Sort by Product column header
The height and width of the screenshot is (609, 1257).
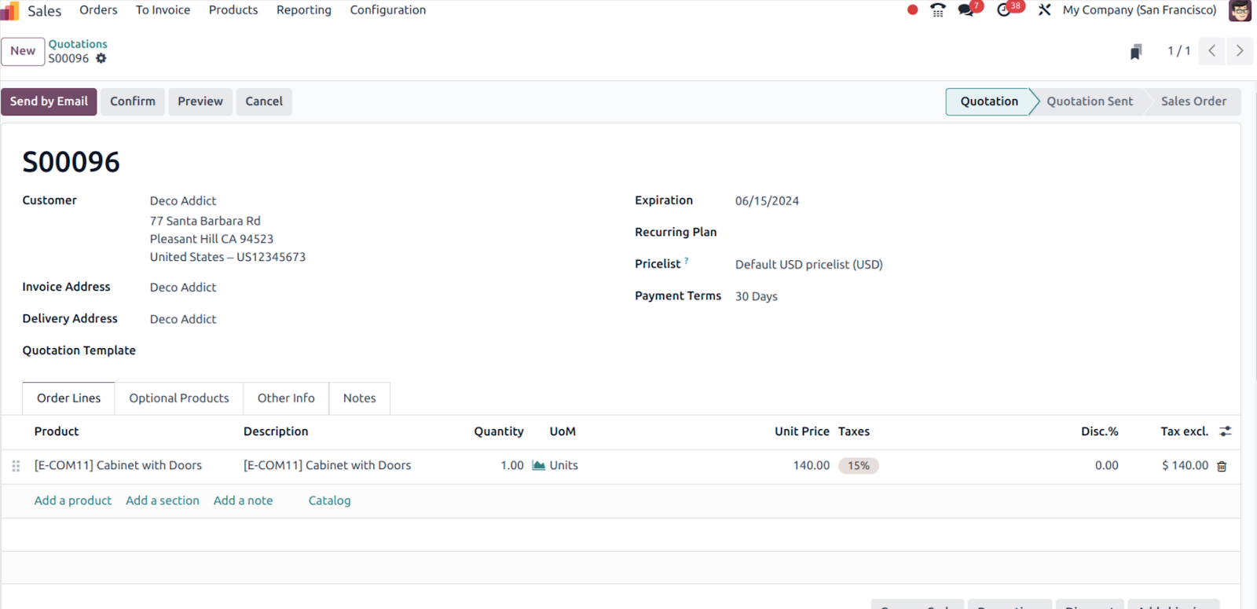point(57,431)
